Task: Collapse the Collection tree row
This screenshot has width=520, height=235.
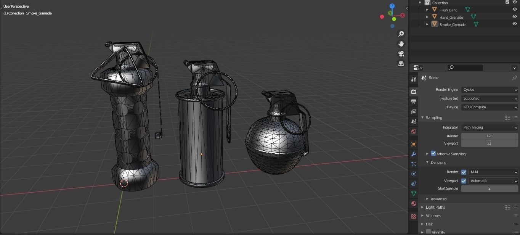Action: click(x=420, y=2)
